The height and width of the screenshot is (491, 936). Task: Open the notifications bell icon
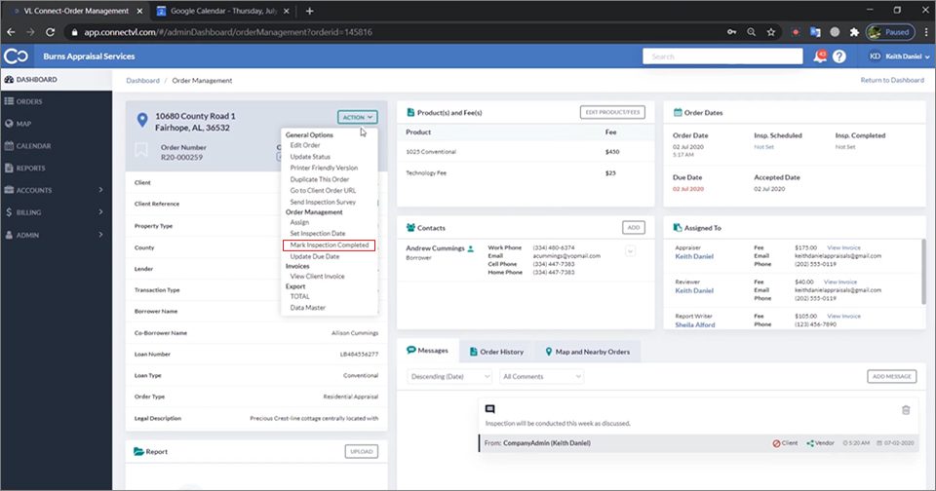pos(820,57)
